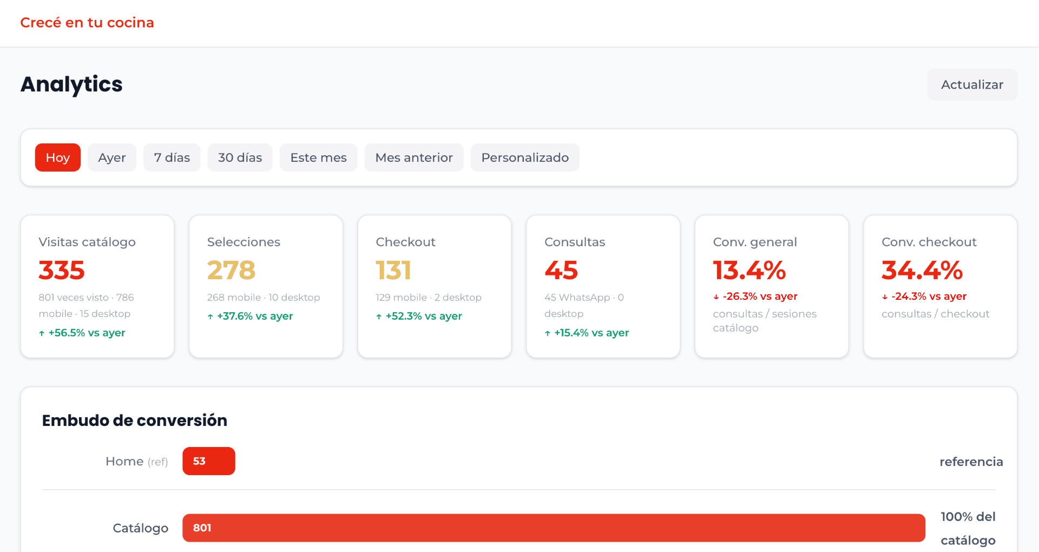
Task: Open the Crecé en tu cocina home link
Action: 87,23
